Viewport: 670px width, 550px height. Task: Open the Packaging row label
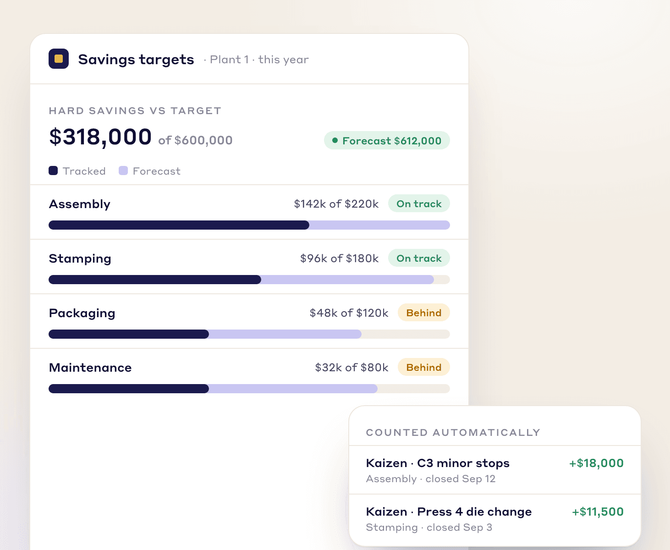coord(82,313)
